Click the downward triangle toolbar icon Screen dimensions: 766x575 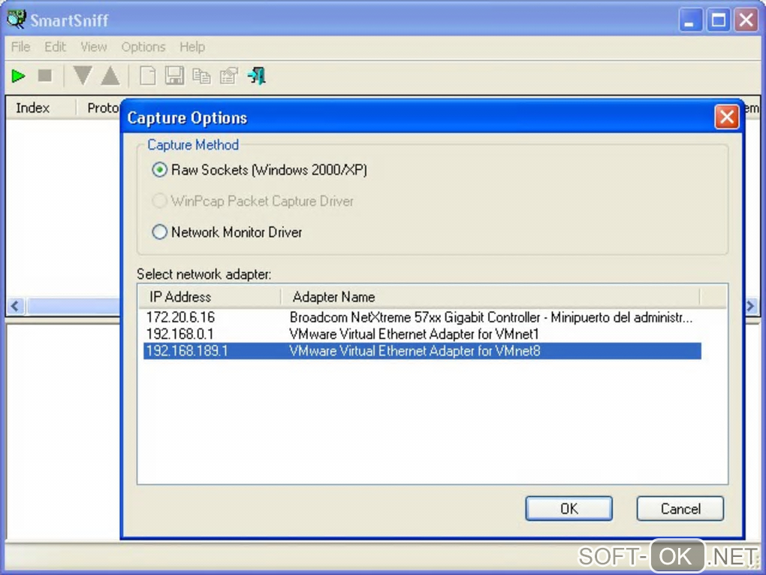[x=83, y=76]
